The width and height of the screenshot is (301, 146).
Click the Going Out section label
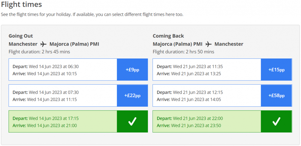(21, 36)
